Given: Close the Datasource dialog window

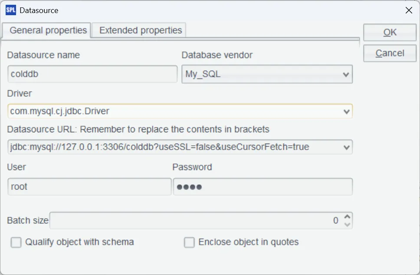Looking at the screenshot, I should [x=408, y=10].
